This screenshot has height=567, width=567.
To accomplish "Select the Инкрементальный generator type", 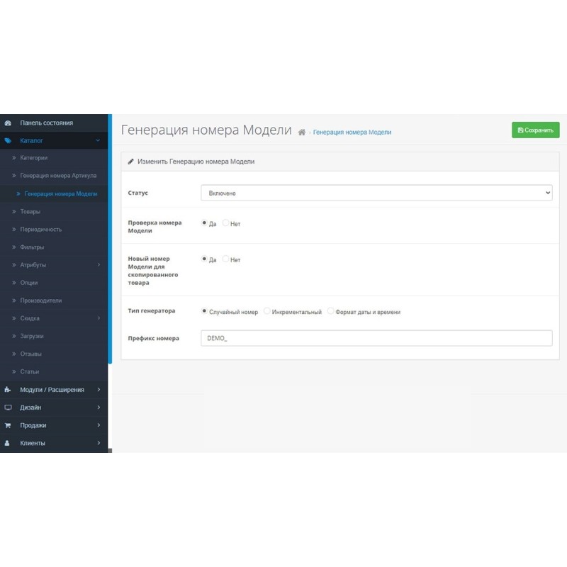I will point(266,310).
